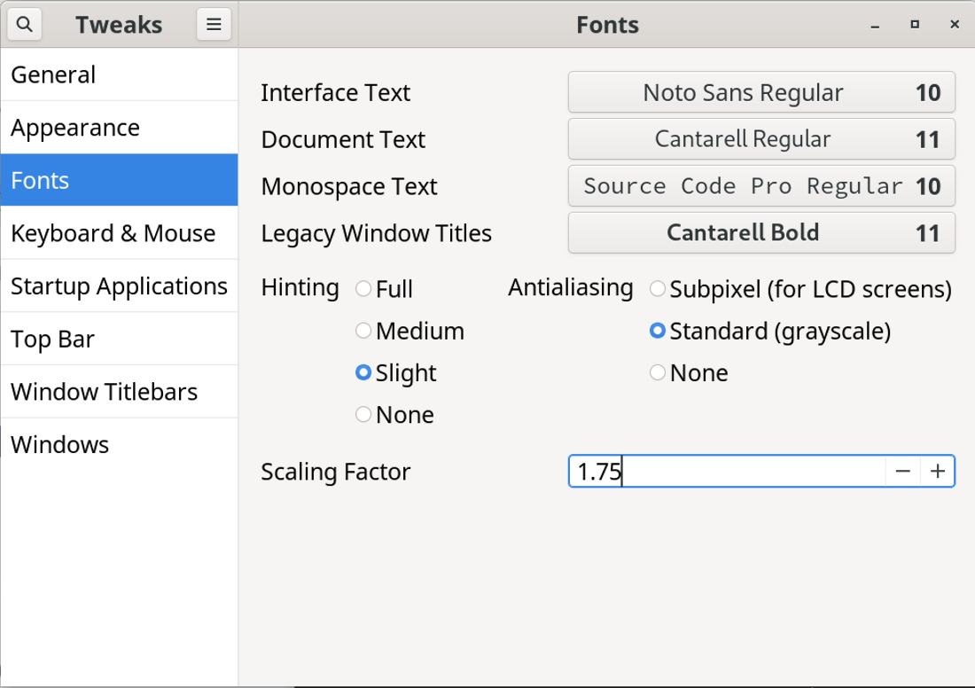Decrease scaling factor with minus button
This screenshot has width=975, height=688.
click(902, 472)
